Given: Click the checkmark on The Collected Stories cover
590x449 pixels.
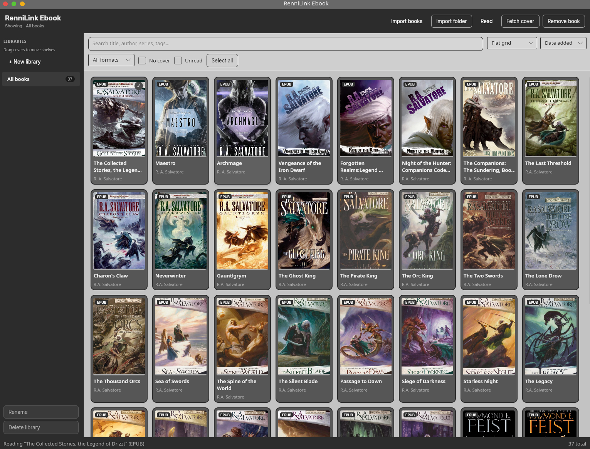Looking at the screenshot, I should (x=139, y=86).
